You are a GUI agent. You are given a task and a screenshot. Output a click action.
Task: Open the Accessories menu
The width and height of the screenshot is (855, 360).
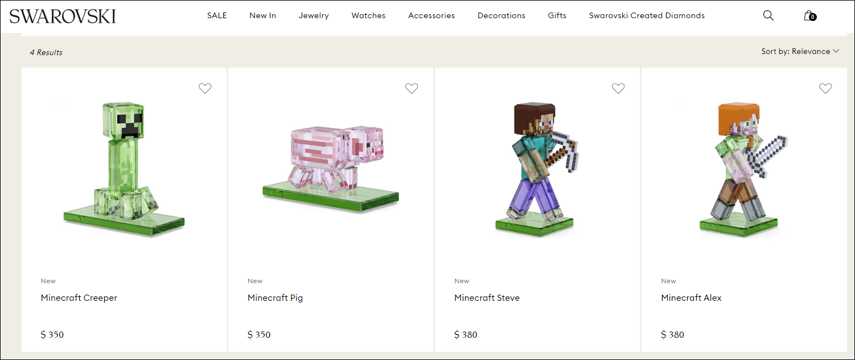(431, 15)
